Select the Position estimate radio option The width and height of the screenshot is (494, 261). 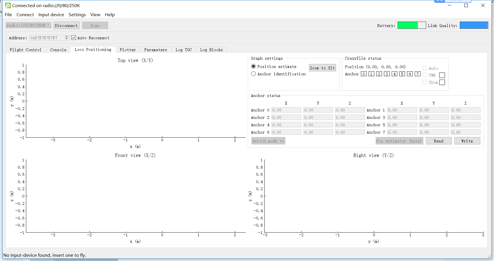pyautogui.click(x=253, y=67)
